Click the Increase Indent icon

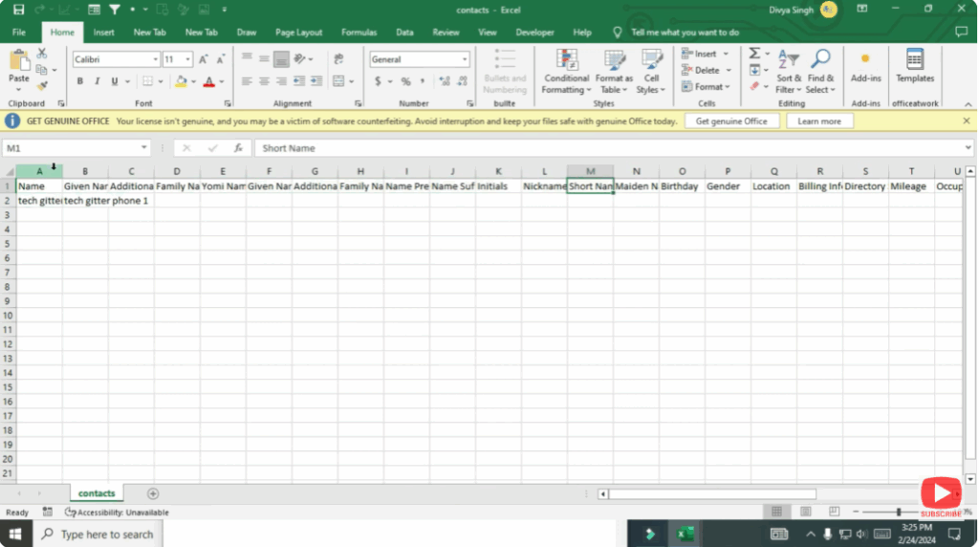pos(316,81)
